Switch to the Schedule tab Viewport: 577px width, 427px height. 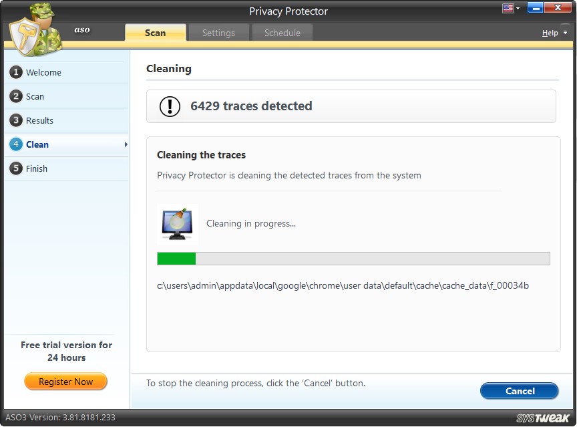(282, 32)
